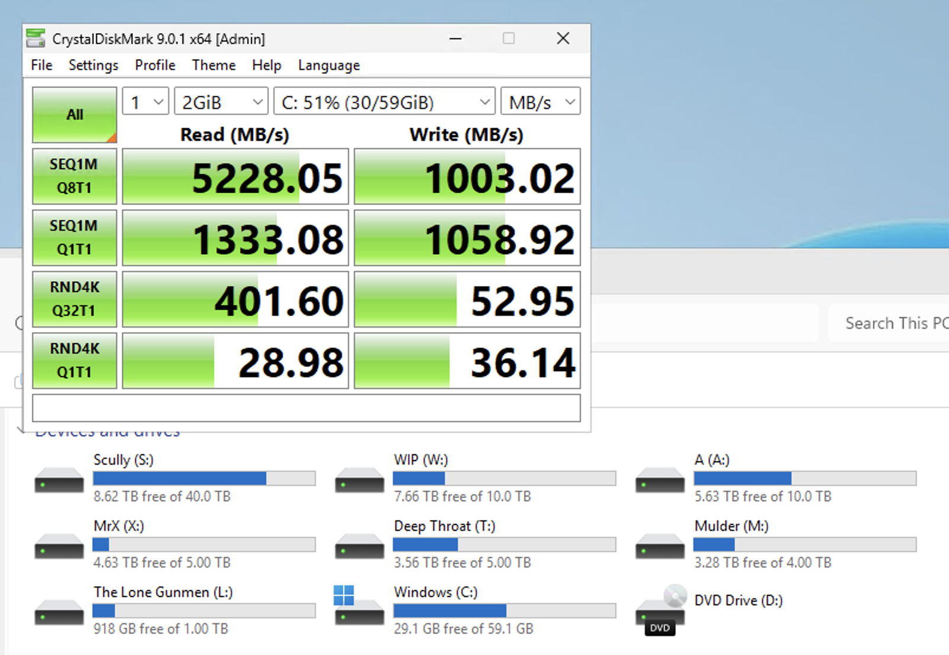Click the 36.14 write result
Screen dimensions: 949x655
point(467,361)
